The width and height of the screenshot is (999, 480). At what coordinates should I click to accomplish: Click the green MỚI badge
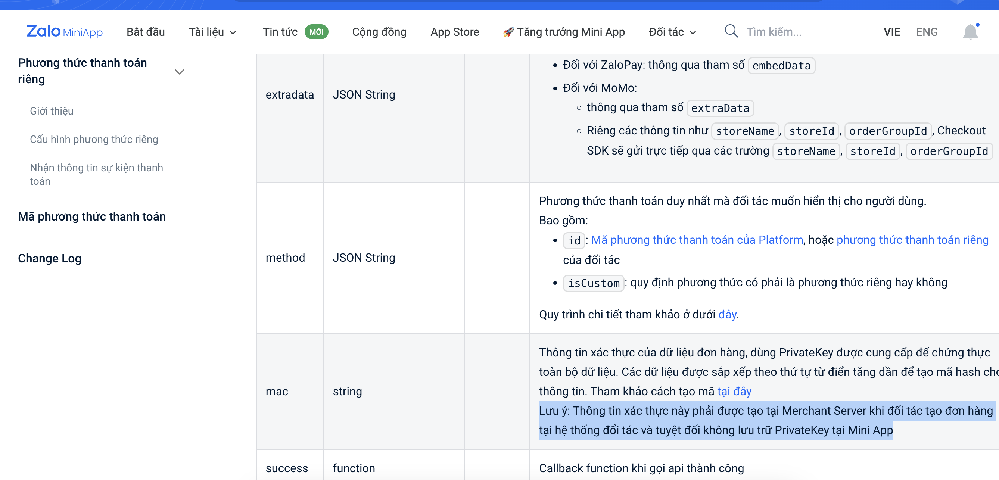316,32
